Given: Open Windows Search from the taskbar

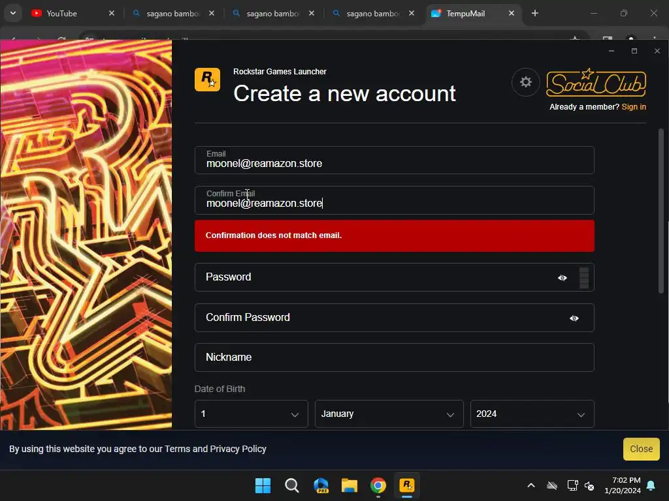Looking at the screenshot, I should (x=292, y=485).
